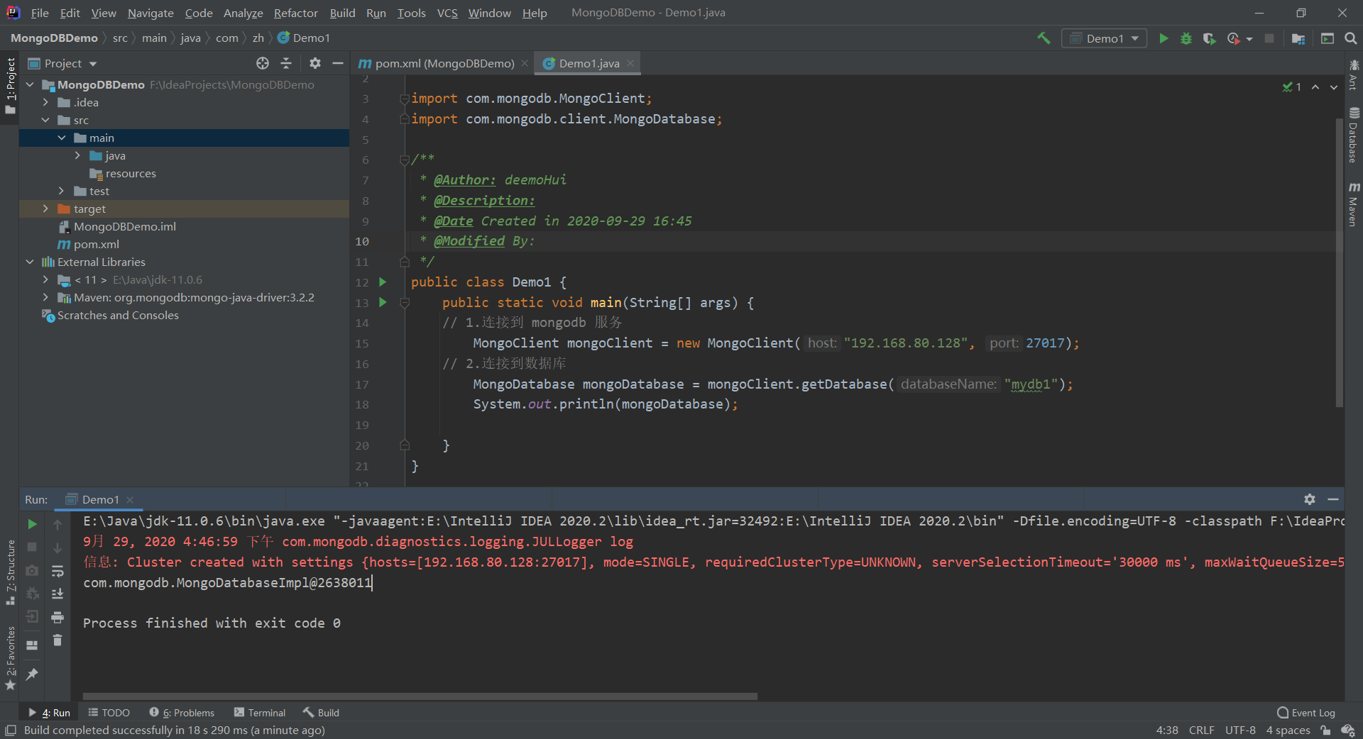Collapse the src folder
Viewport: 1363px width, 739px height.
point(45,120)
